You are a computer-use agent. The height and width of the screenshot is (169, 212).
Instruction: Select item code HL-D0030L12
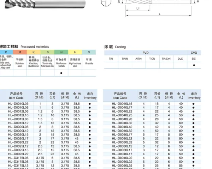coord(122,146)
